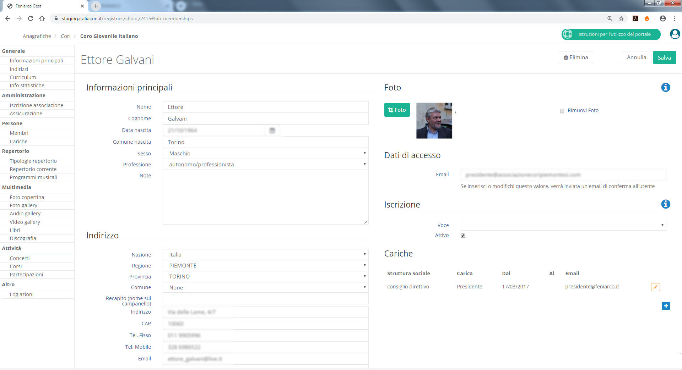Click the blue plus icon under Cariche
The height and width of the screenshot is (370, 682).
[x=666, y=306]
